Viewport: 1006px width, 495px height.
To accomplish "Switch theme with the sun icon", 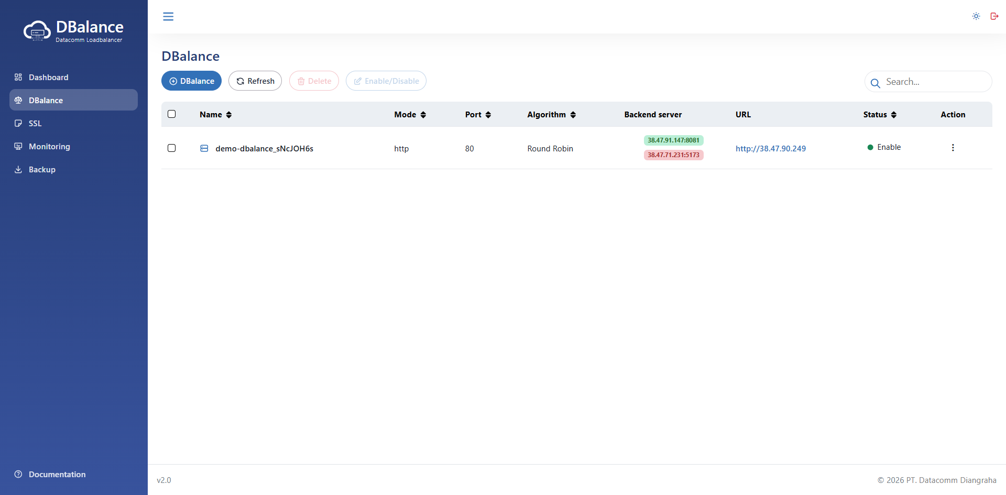I will point(976,16).
